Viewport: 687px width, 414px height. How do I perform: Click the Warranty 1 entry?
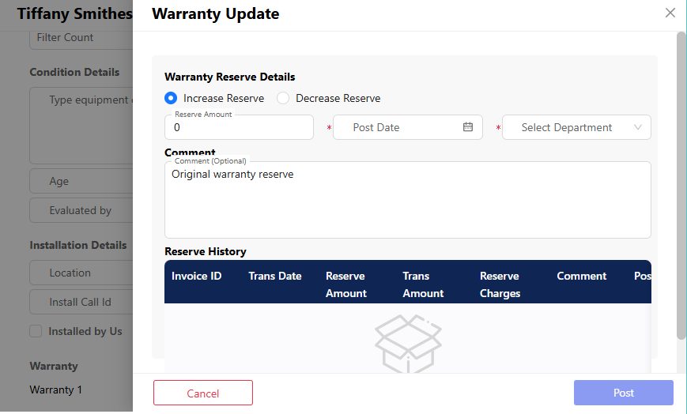point(55,390)
